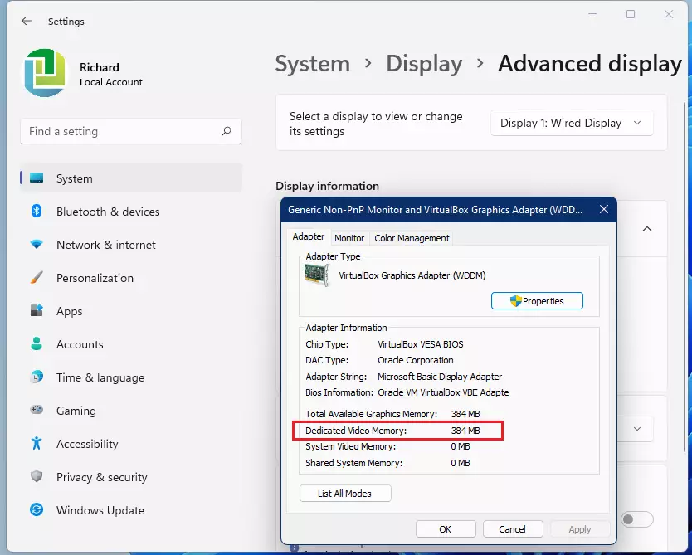Screen dimensions: 692x555
Task: Click the search magnifier icon
Action: [x=227, y=131]
